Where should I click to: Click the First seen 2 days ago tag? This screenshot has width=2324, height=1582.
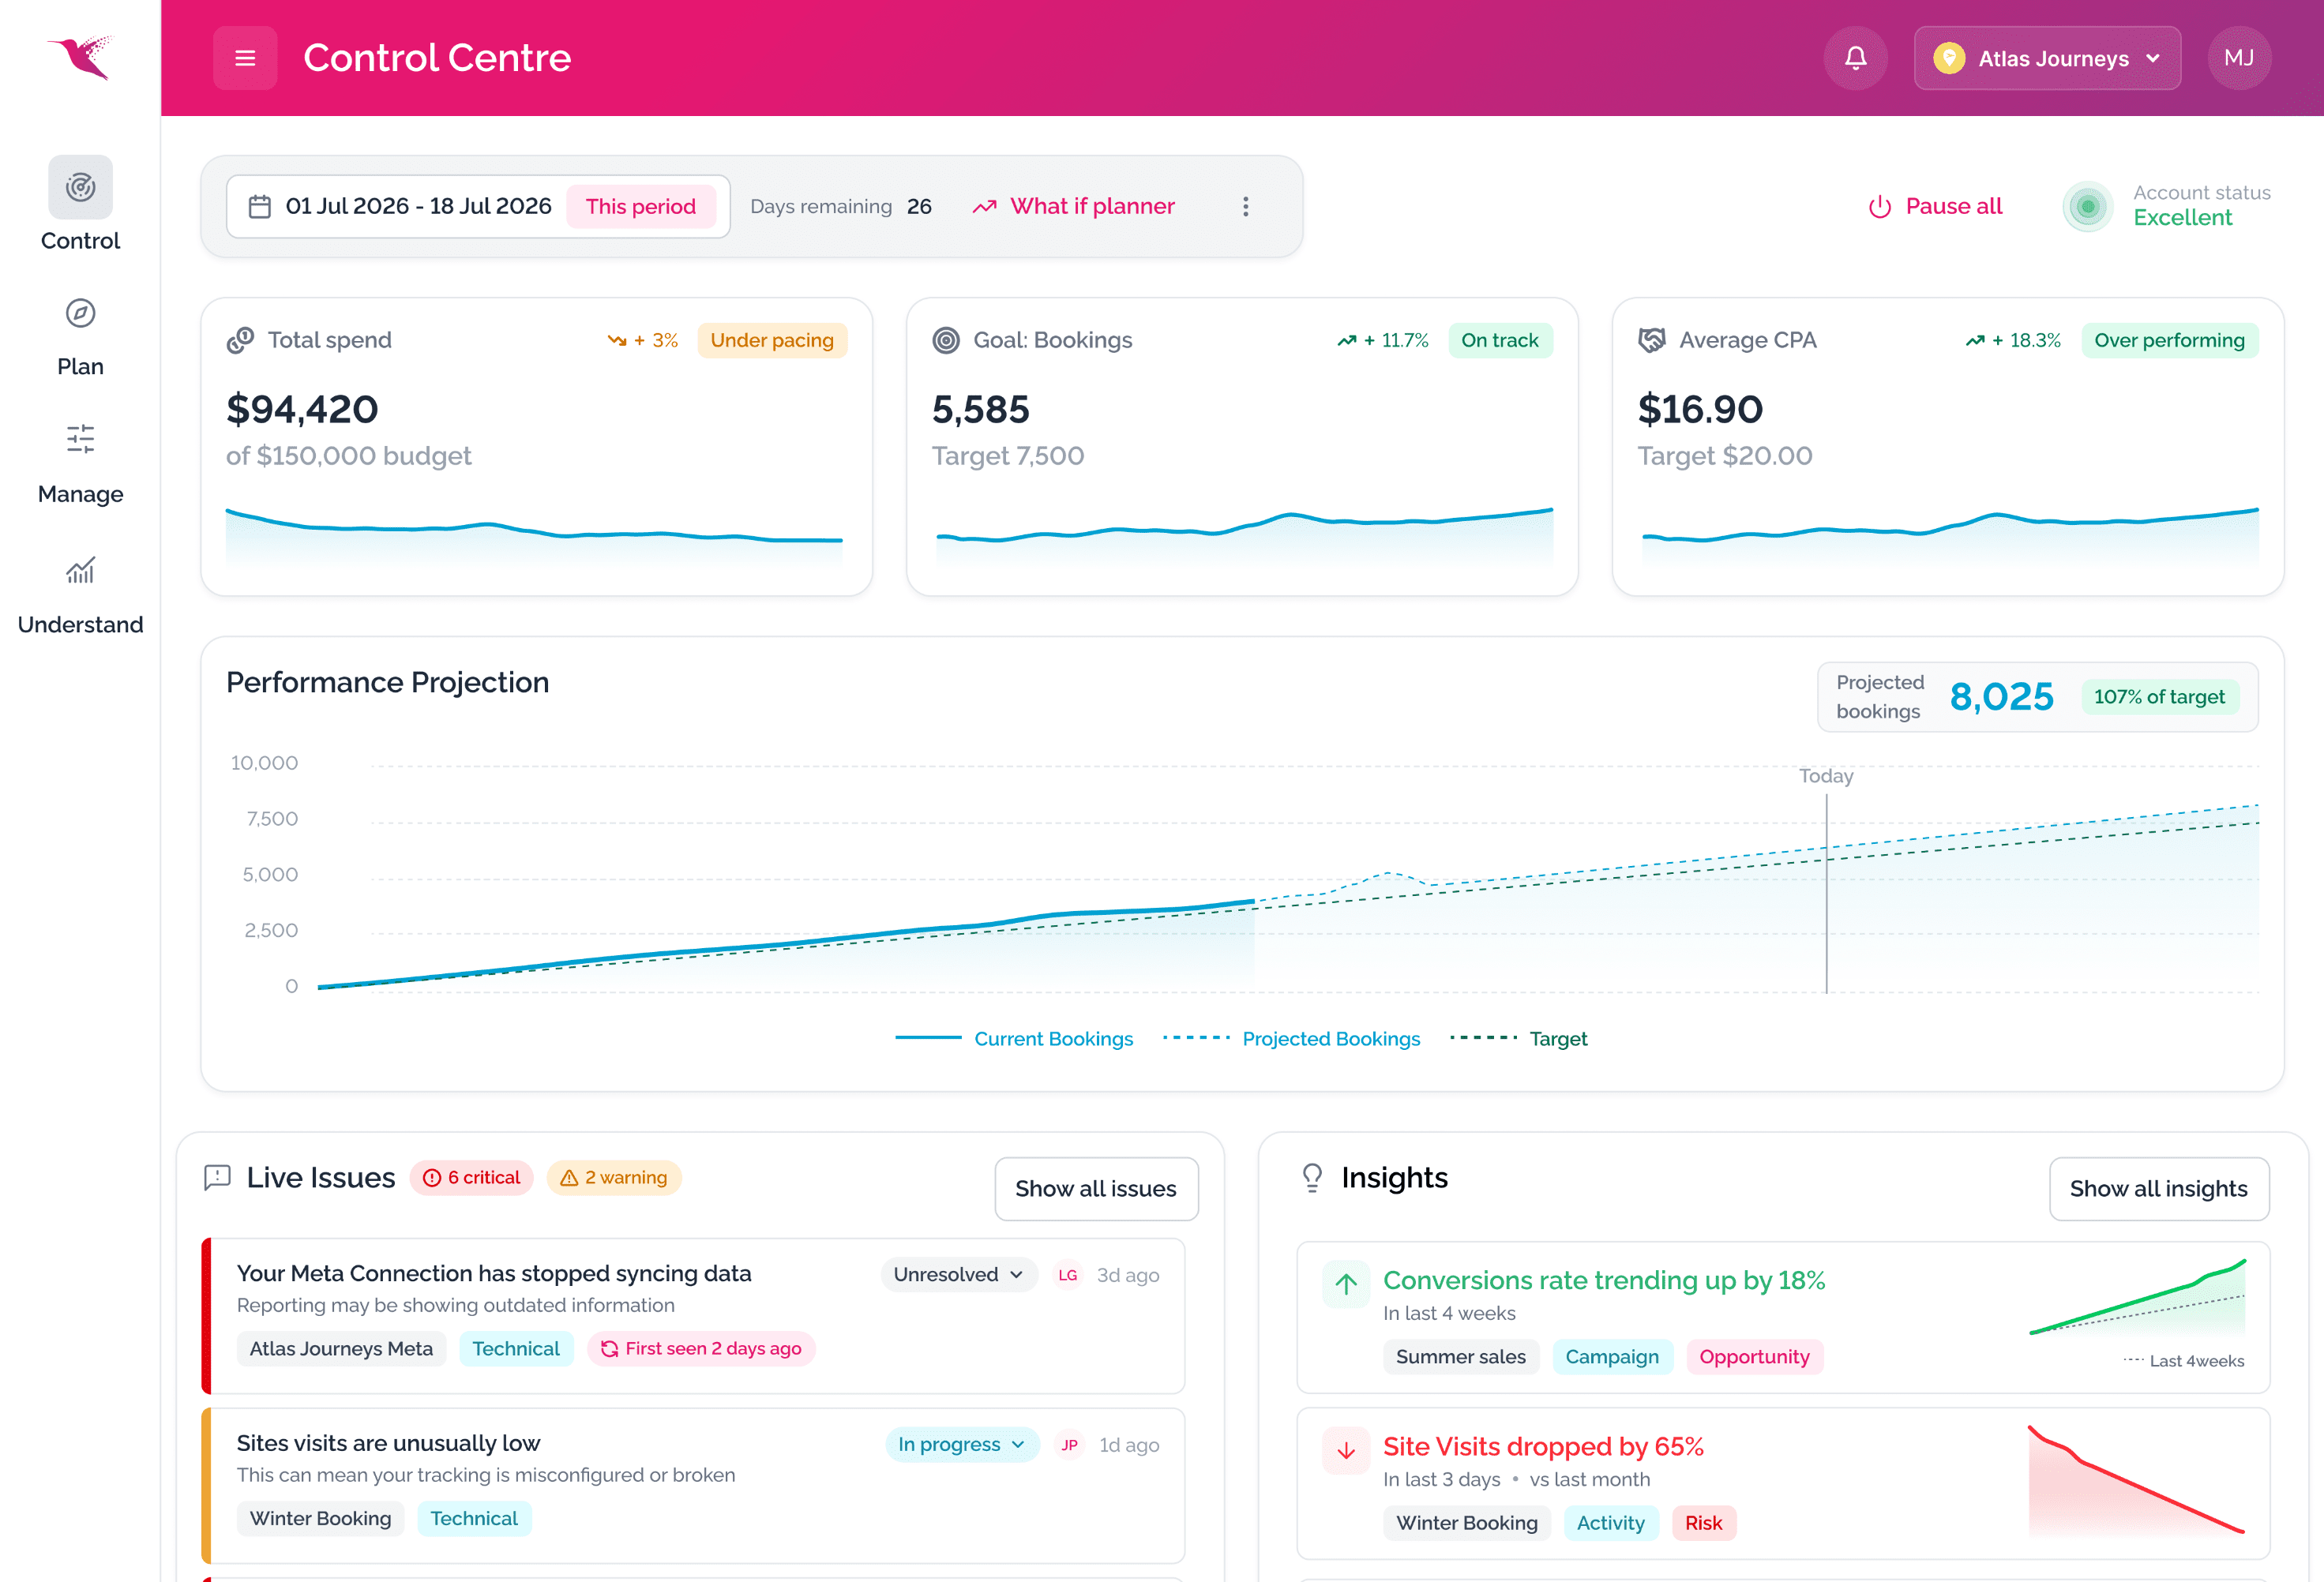(701, 1348)
